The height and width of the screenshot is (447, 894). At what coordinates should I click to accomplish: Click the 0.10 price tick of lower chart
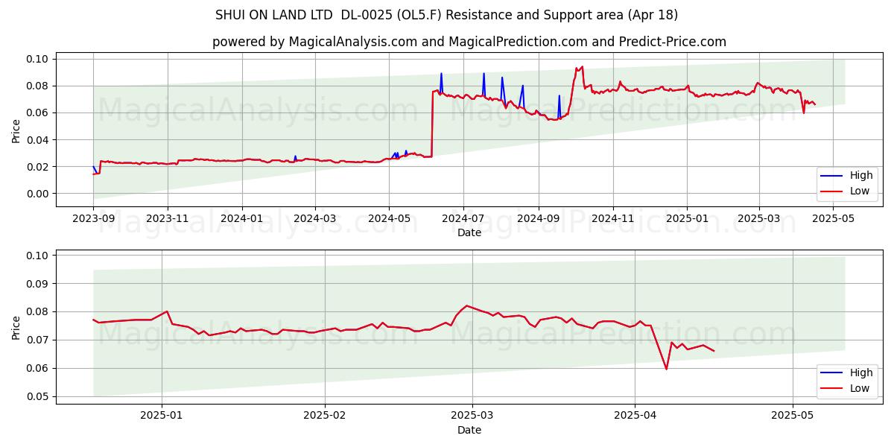[37, 256]
